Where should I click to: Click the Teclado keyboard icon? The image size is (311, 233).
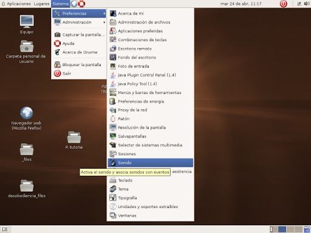tap(113, 180)
